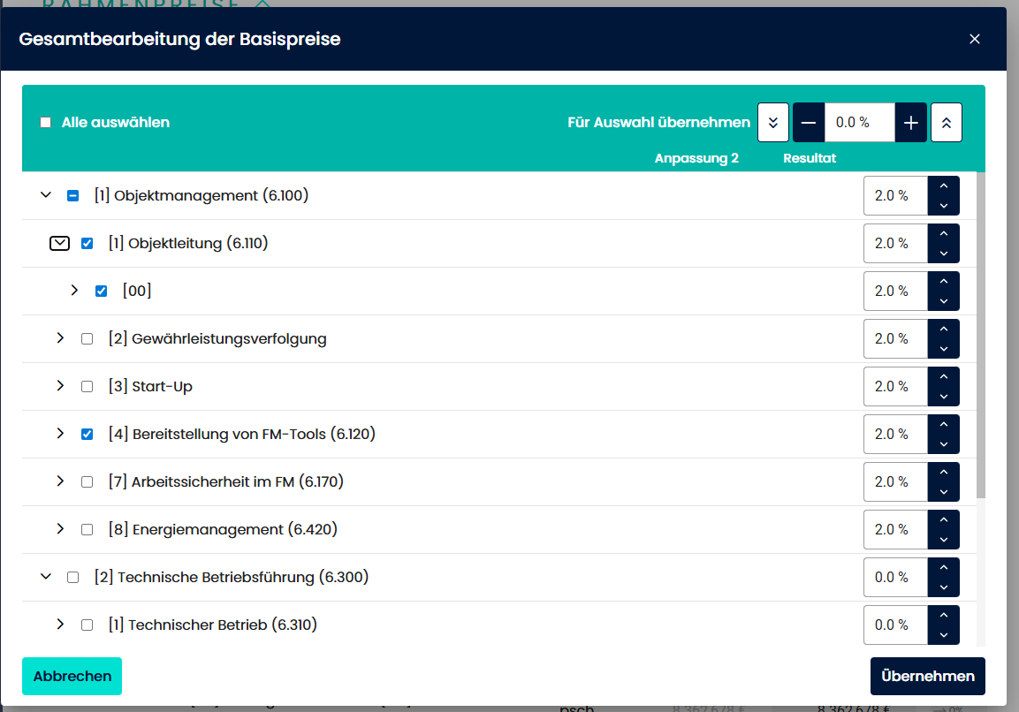Screen dimensions: 1019x712
Task: Click the double chevron down icon
Action: click(x=772, y=123)
